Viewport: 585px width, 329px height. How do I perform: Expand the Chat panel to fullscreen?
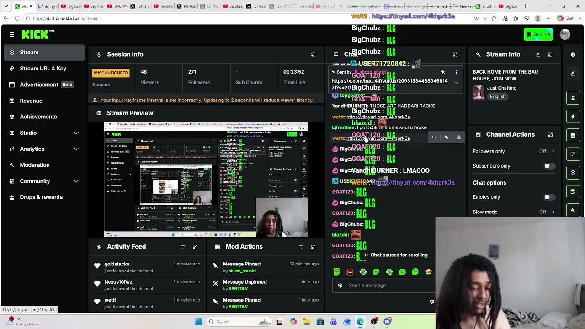(456, 54)
